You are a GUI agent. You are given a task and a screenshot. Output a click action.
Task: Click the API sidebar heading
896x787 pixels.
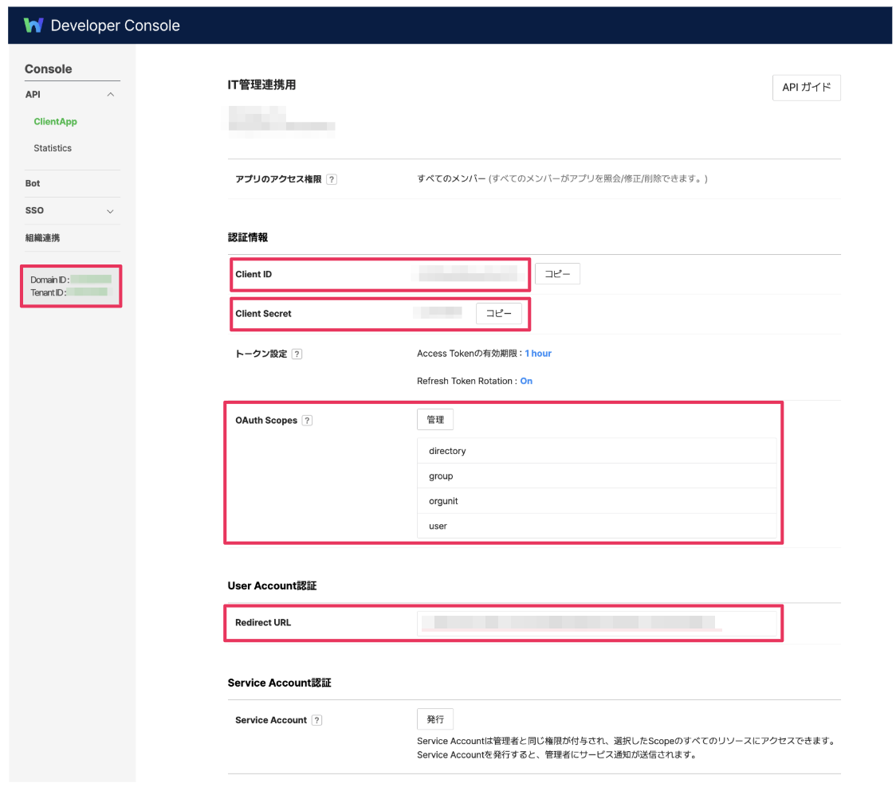pos(33,94)
